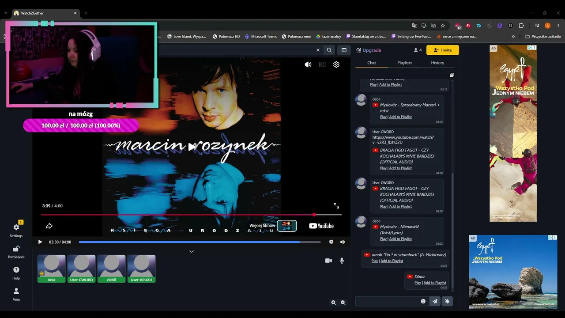
Task: Click the pop-out chat icon
Action: click(452, 75)
